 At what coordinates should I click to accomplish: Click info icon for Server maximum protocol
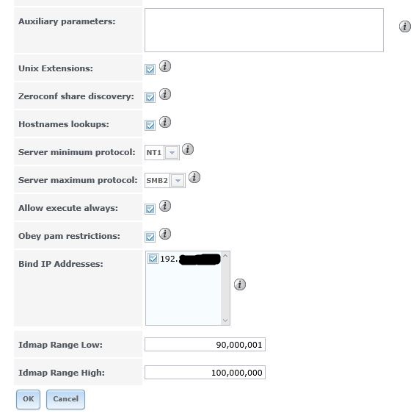(x=194, y=177)
